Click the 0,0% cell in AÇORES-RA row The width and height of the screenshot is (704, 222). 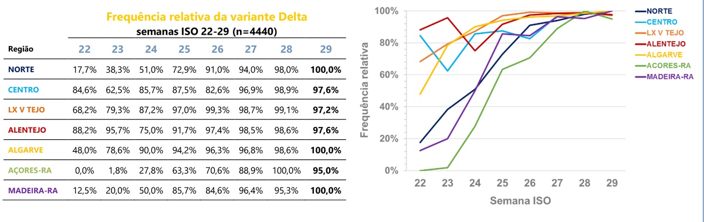coord(85,170)
